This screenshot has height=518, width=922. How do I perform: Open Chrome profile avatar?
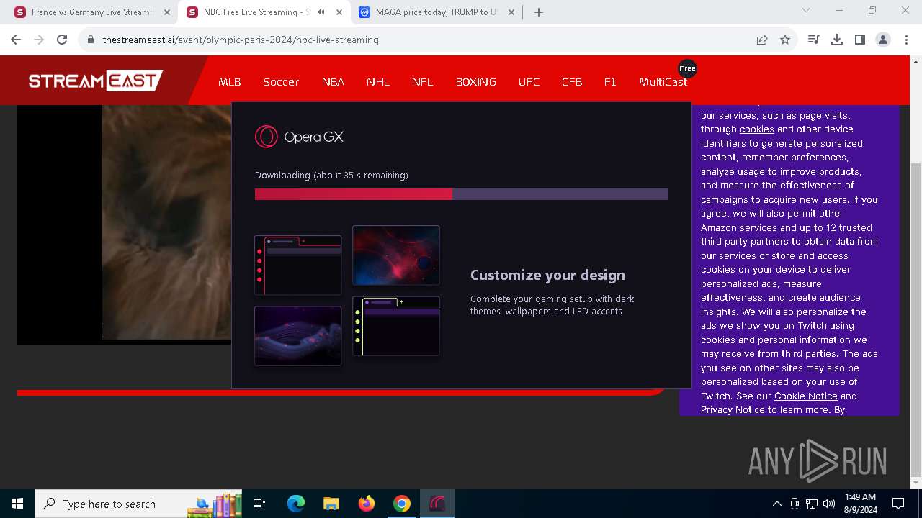tap(883, 40)
